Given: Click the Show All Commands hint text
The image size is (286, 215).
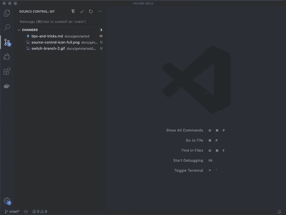Looking at the screenshot, I should point(185,130).
